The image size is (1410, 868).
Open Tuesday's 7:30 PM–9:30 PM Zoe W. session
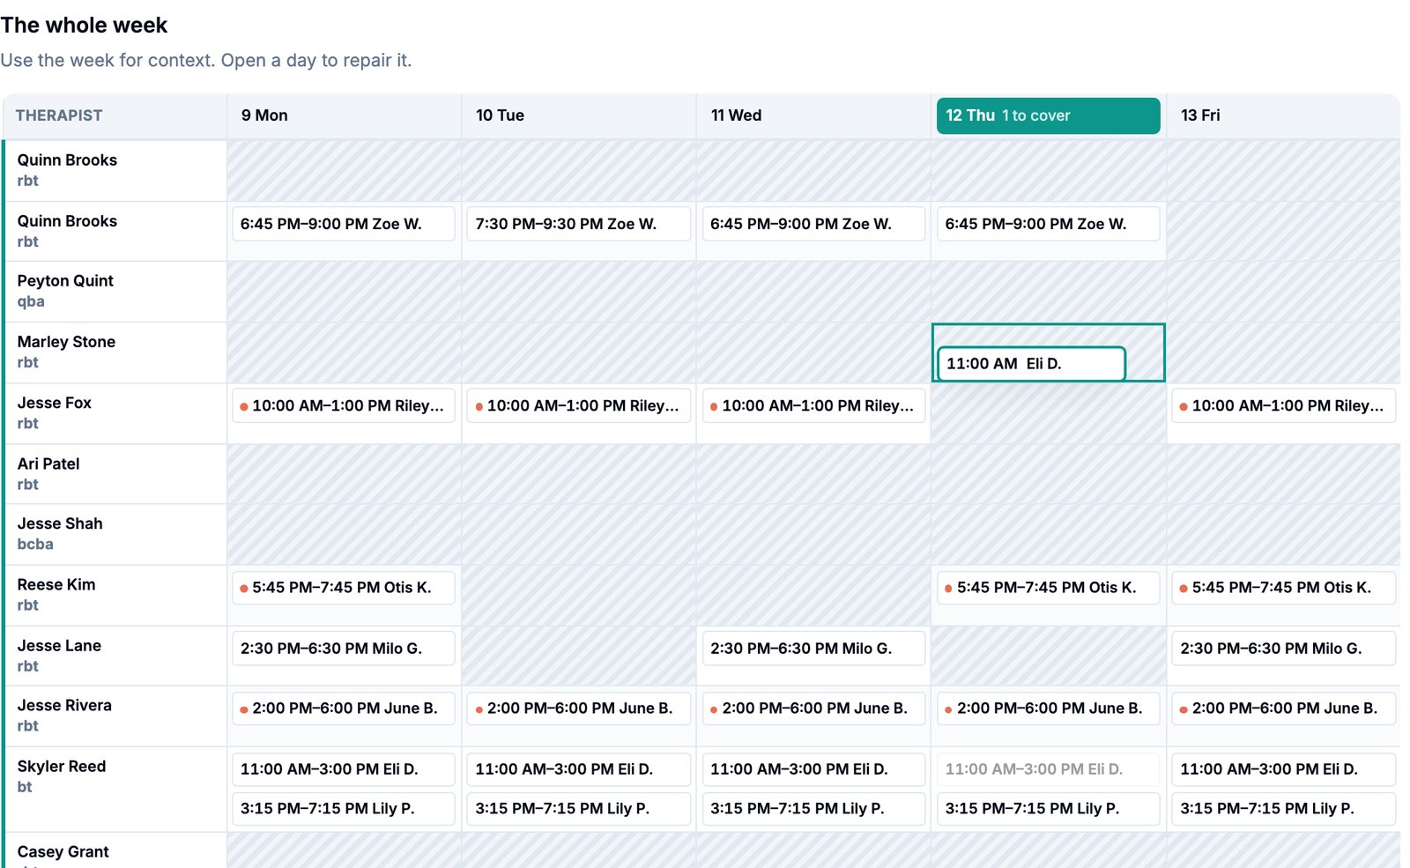(x=578, y=224)
